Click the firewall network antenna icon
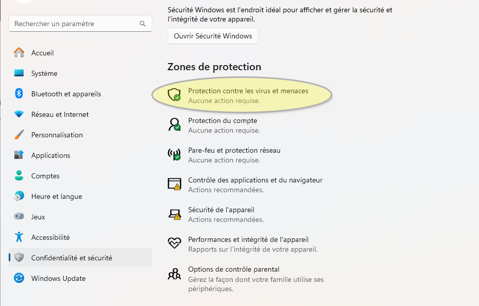479x306 pixels. pos(174,154)
